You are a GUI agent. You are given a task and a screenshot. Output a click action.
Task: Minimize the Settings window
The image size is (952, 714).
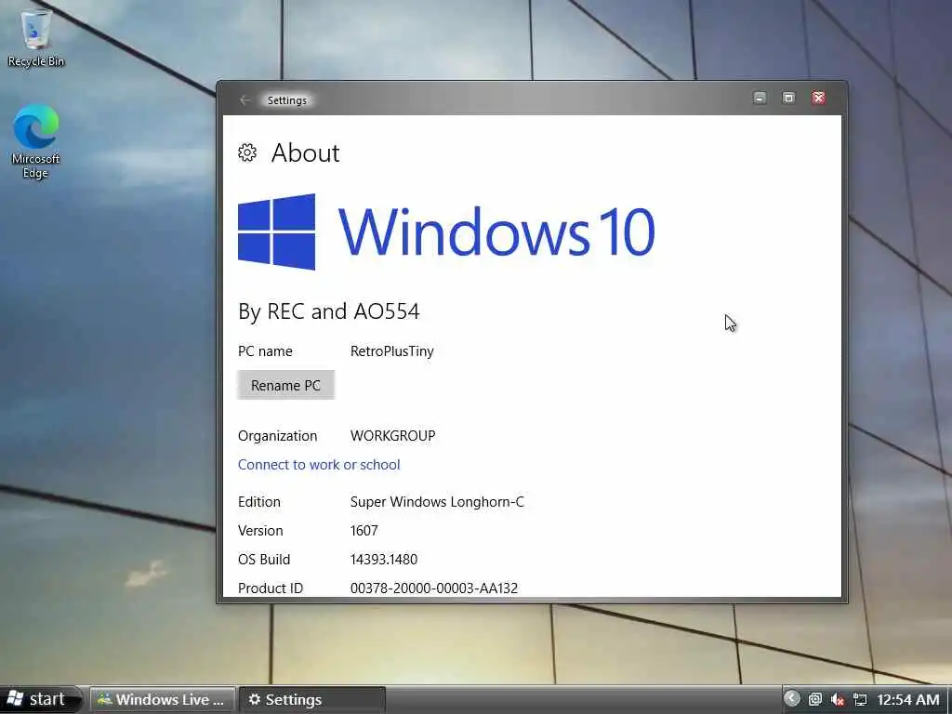pyautogui.click(x=760, y=98)
